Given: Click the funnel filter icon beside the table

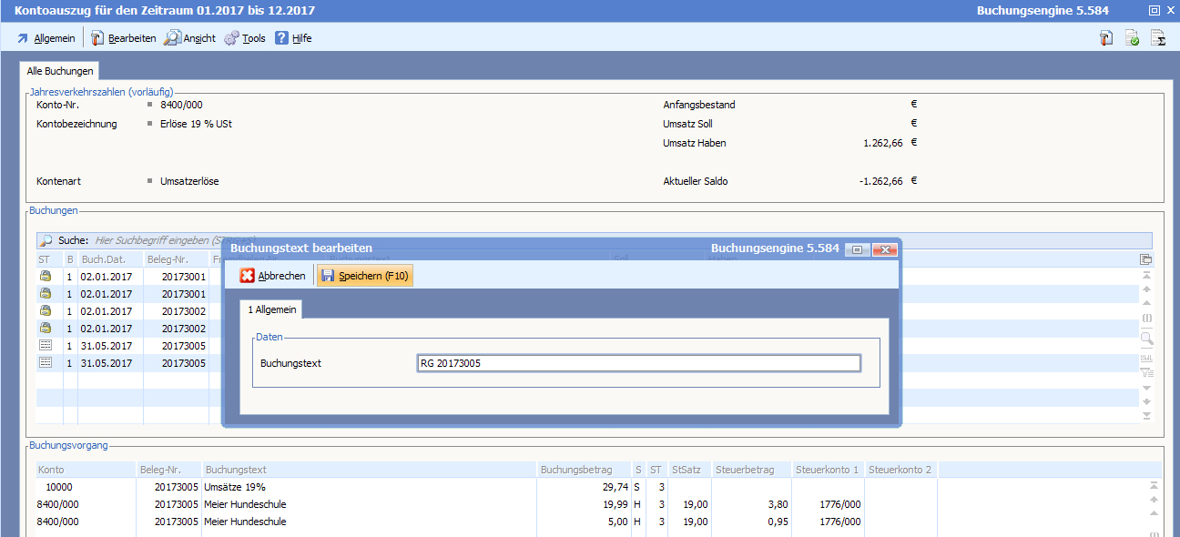Looking at the screenshot, I should 1146,371.
